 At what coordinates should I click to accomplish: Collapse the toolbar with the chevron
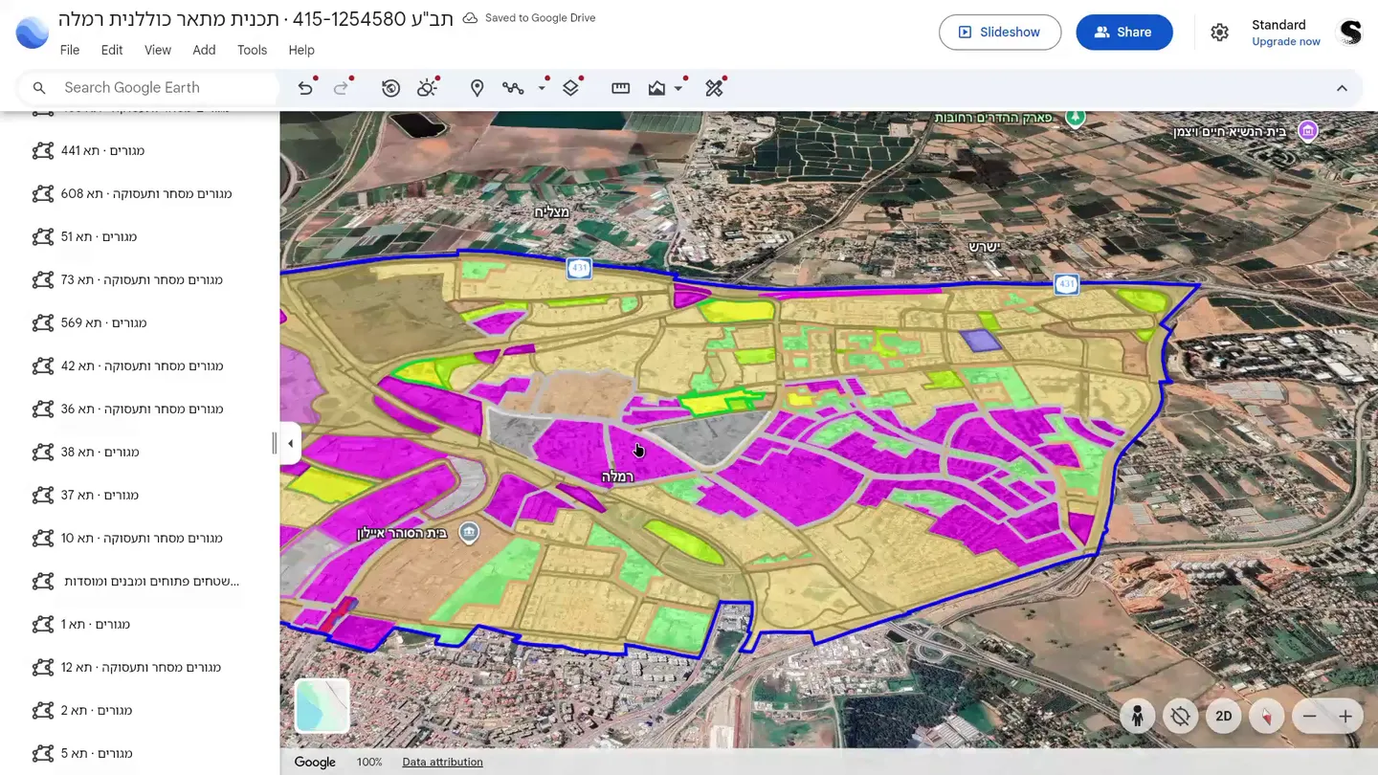click(x=1342, y=88)
